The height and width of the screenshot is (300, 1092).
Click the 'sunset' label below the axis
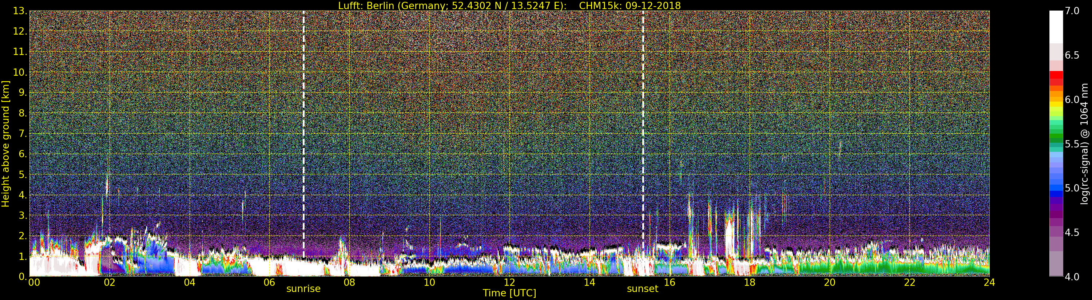(643, 289)
